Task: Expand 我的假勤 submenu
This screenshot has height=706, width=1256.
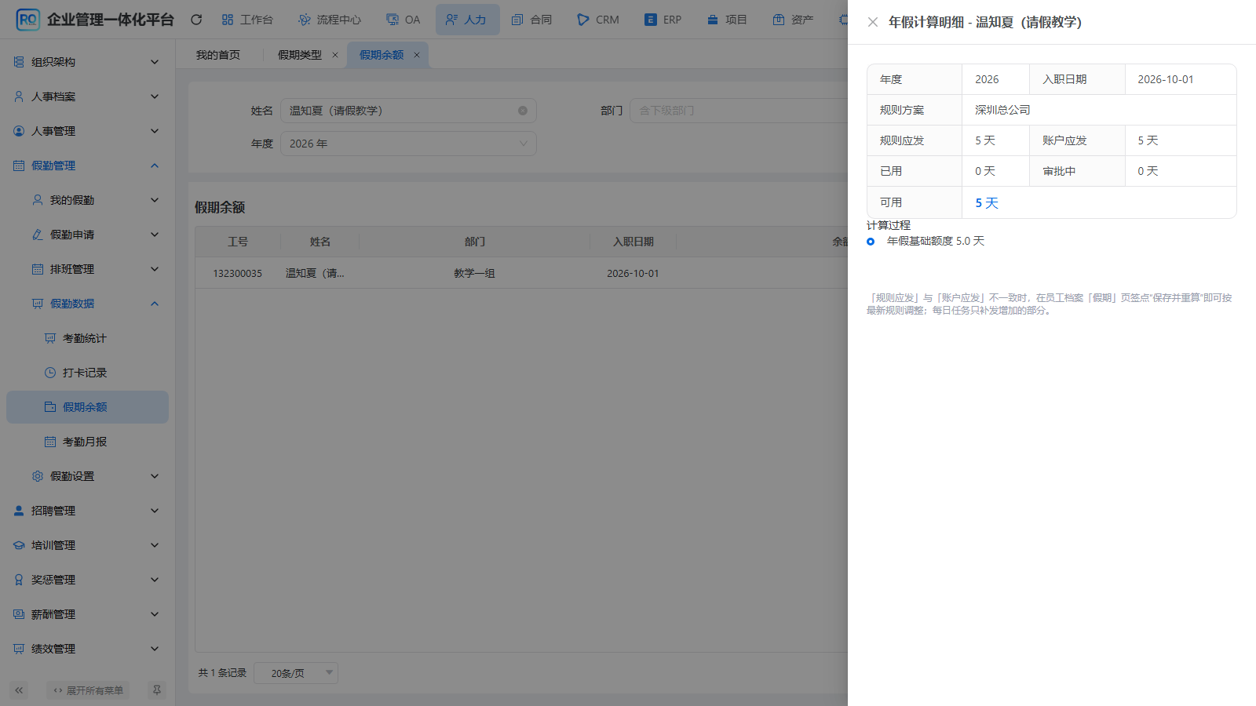Action: [87, 200]
